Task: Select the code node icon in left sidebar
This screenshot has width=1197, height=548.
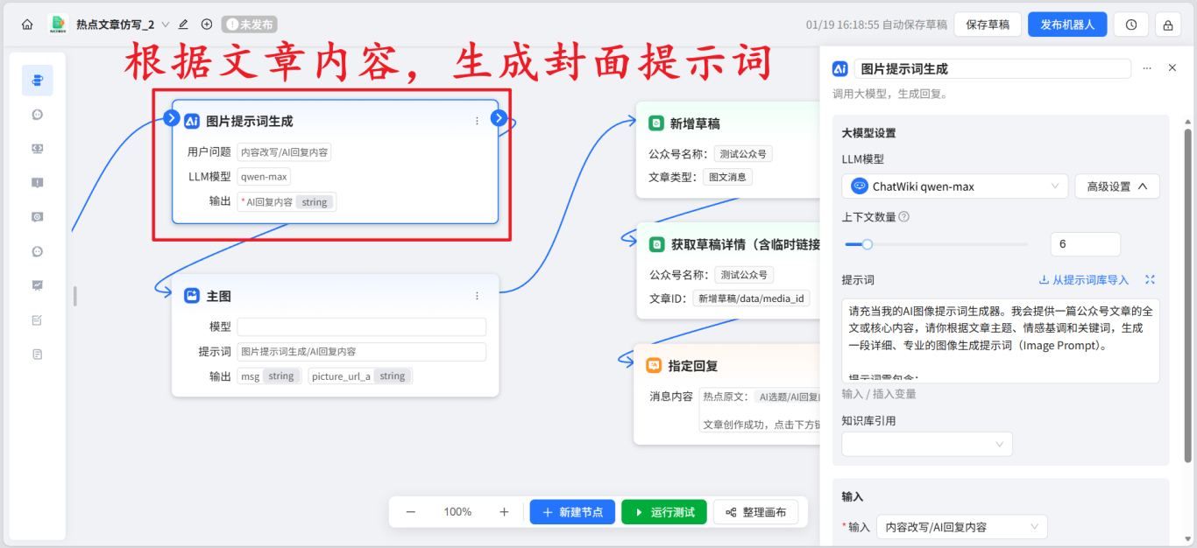Action: point(37,148)
